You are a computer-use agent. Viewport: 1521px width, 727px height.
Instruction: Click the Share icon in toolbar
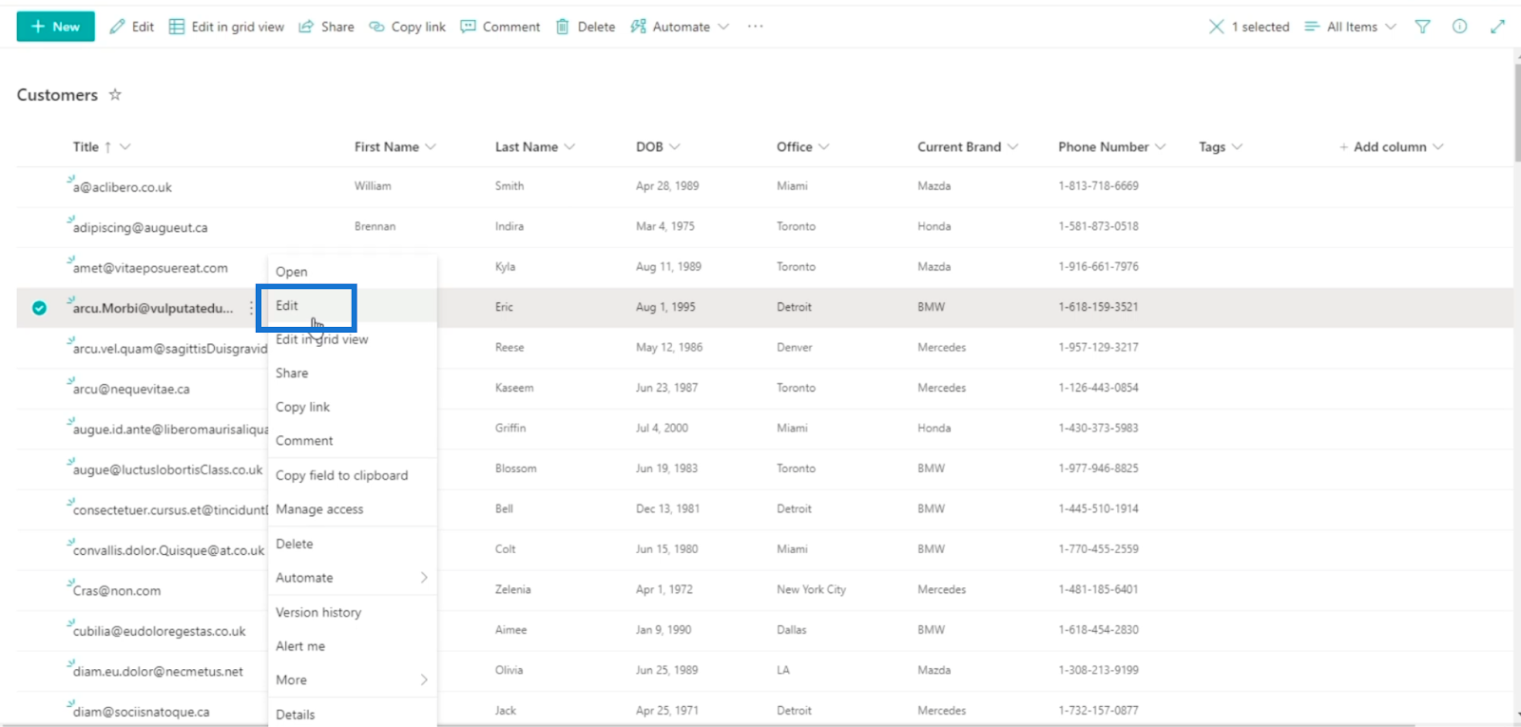point(306,27)
